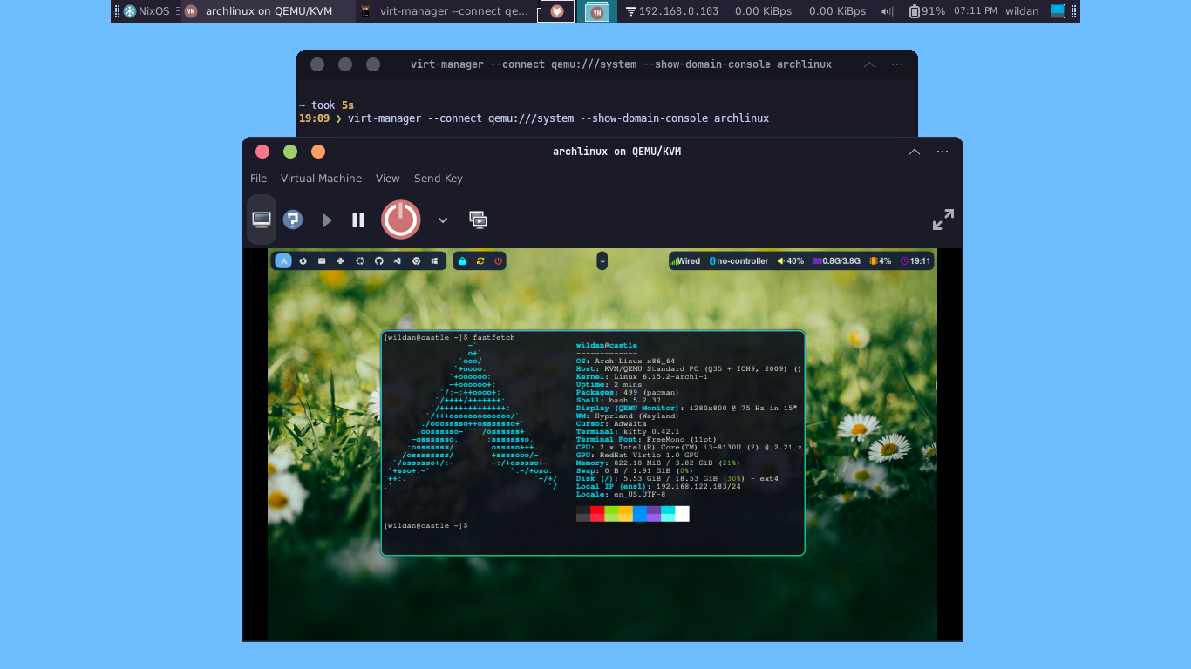This screenshot has width=1191, height=669.
Task: Click the red window button of archlinux window
Action: coord(262,152)
